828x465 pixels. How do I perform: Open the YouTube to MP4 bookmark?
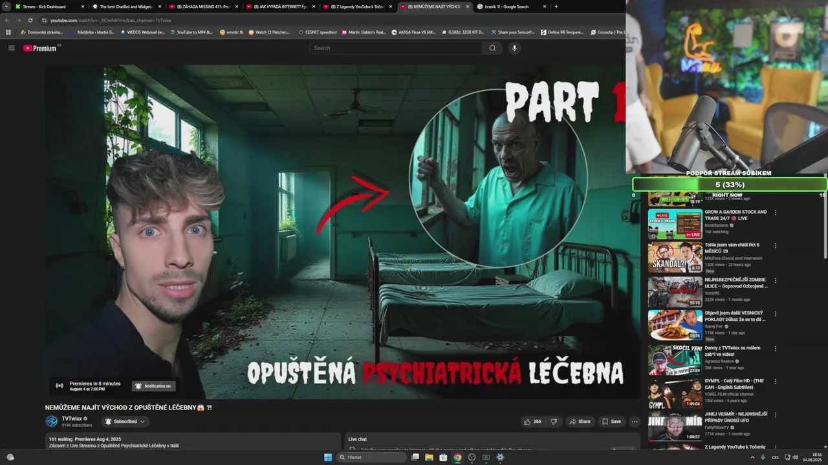191,32
